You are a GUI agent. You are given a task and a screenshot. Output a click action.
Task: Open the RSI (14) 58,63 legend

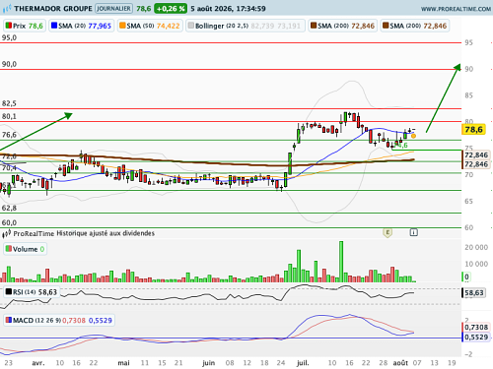pyautogui.click(x=32, y=292)
